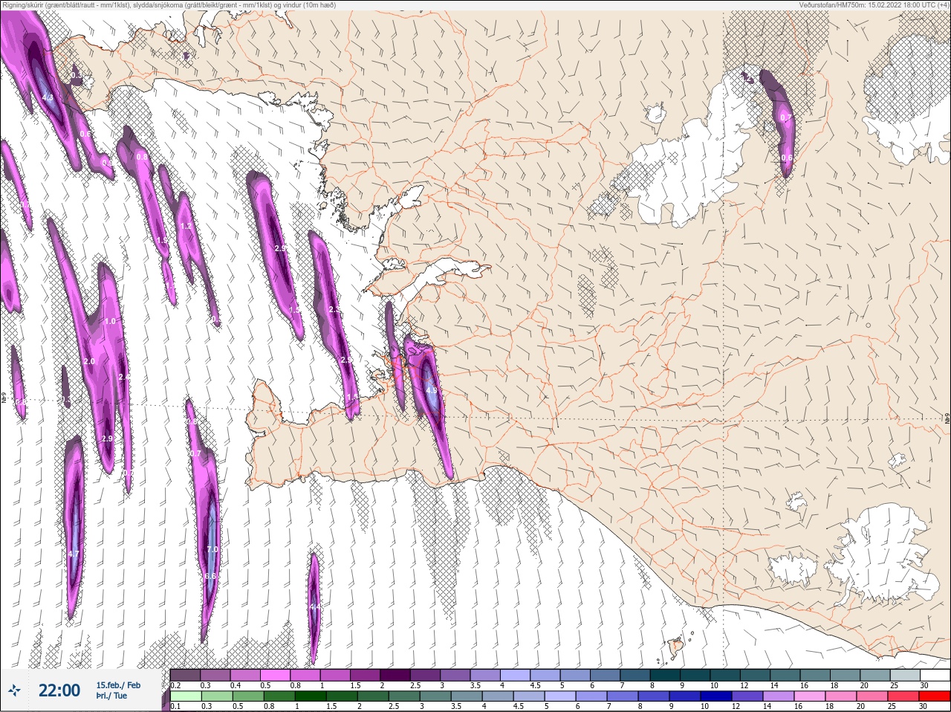Click the 'Þri./ Tue' weekday label
Screen dimensions: 951x712
point(111,696)
